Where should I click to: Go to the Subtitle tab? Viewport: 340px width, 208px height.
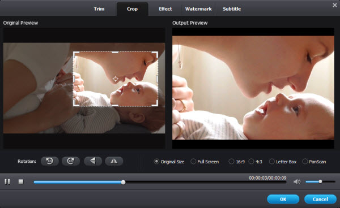[x=232, y=9]
